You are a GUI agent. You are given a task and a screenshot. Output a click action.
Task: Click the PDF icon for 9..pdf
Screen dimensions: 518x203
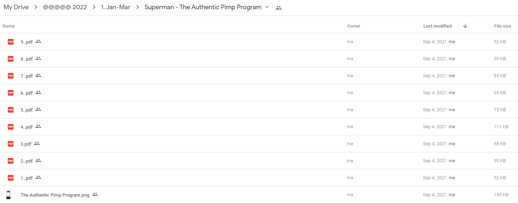point(11,42)
